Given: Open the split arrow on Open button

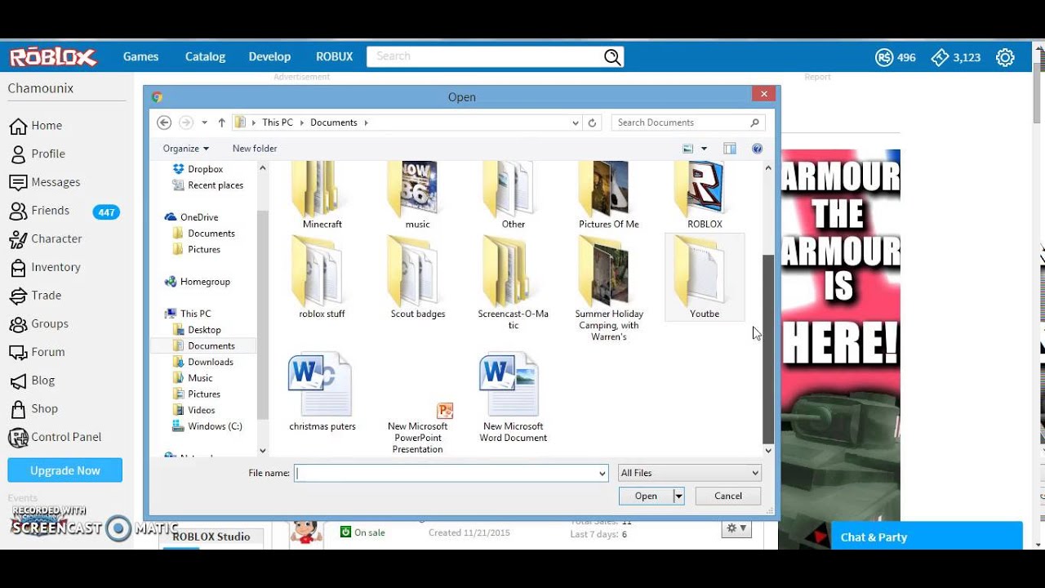Looking at the screenshot, I should pos(678,496).
